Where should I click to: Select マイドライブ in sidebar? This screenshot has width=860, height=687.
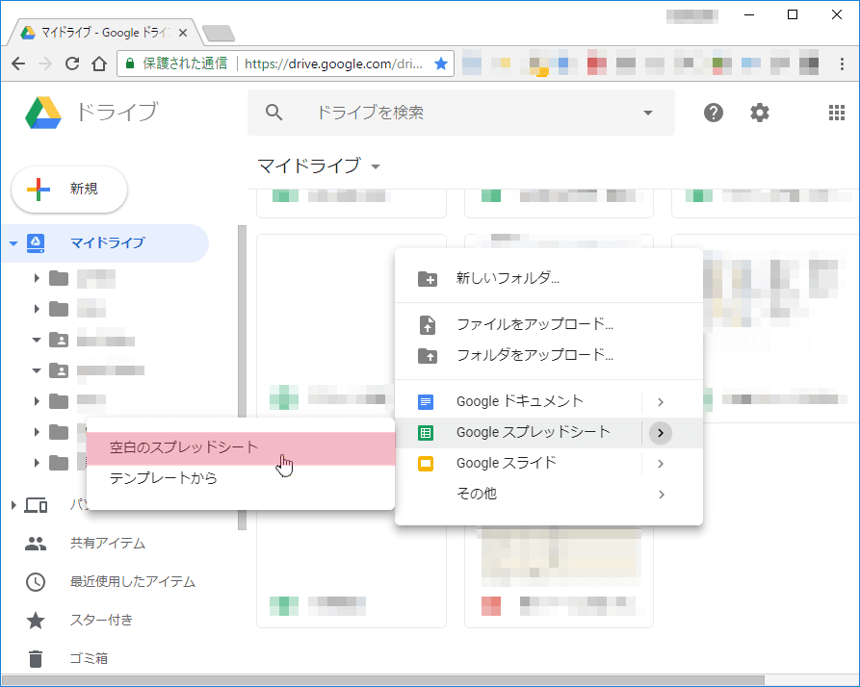105,243
